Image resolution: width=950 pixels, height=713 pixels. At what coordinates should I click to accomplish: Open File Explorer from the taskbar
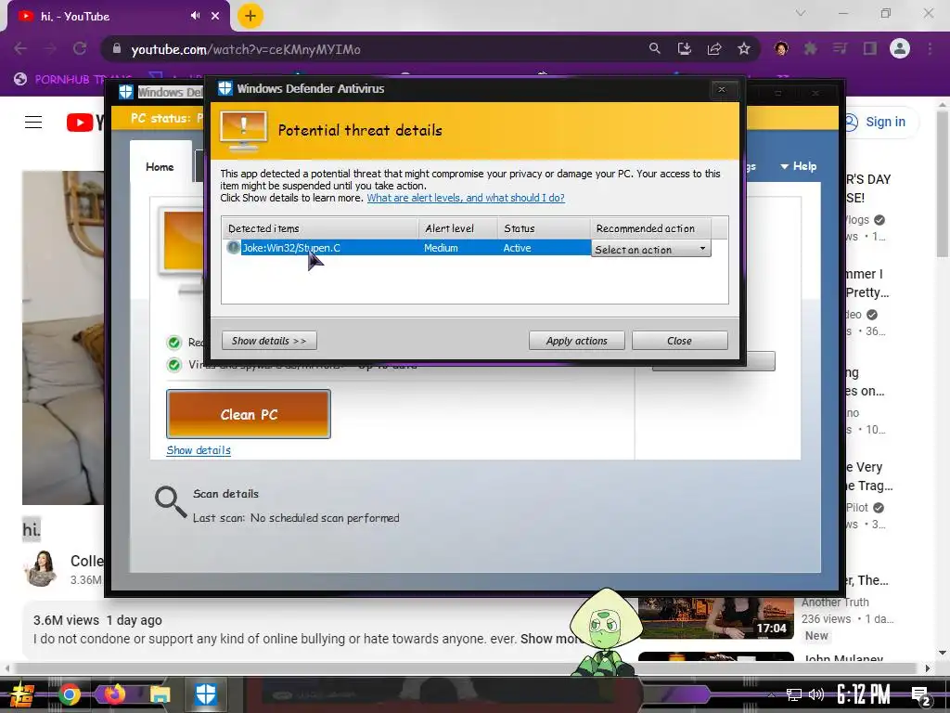[160, 694]
